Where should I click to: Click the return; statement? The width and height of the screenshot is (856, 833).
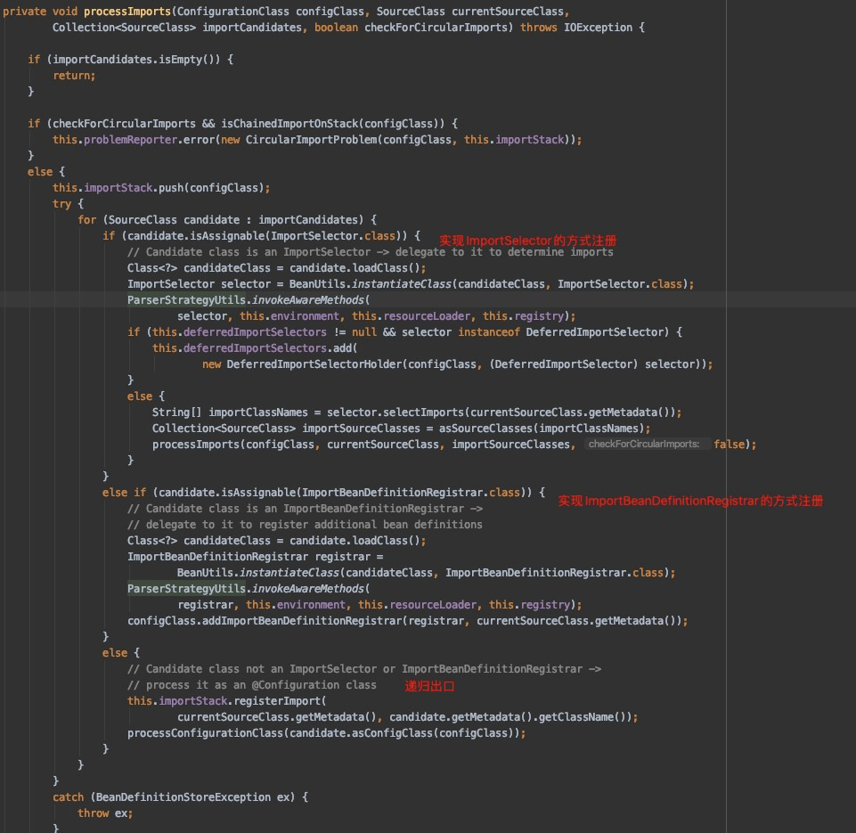[x=74, y=76]
